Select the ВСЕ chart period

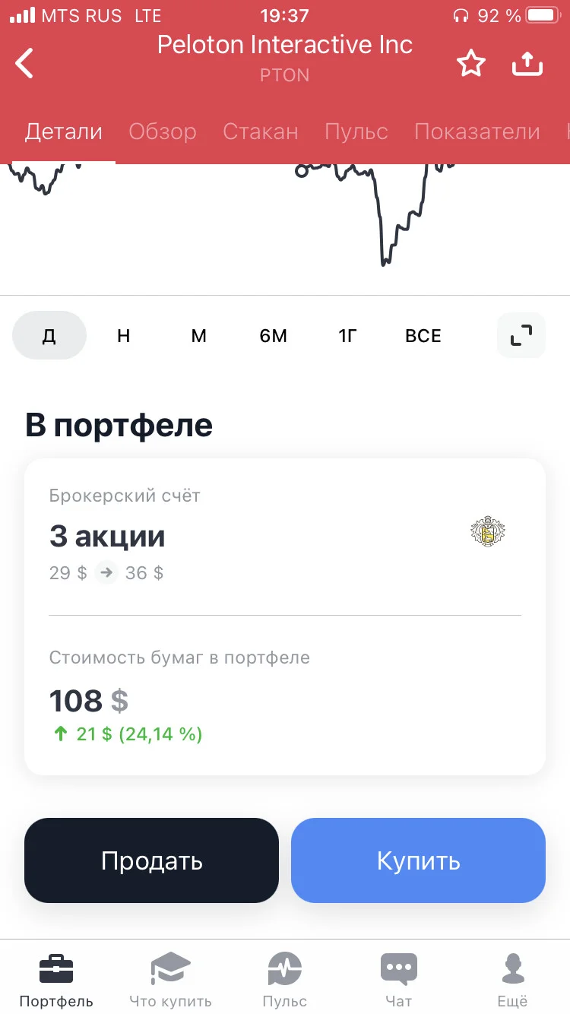pyautogui.click(x=423, y=335)
